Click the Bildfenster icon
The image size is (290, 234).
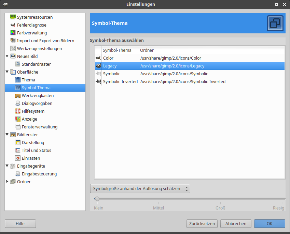13,135
